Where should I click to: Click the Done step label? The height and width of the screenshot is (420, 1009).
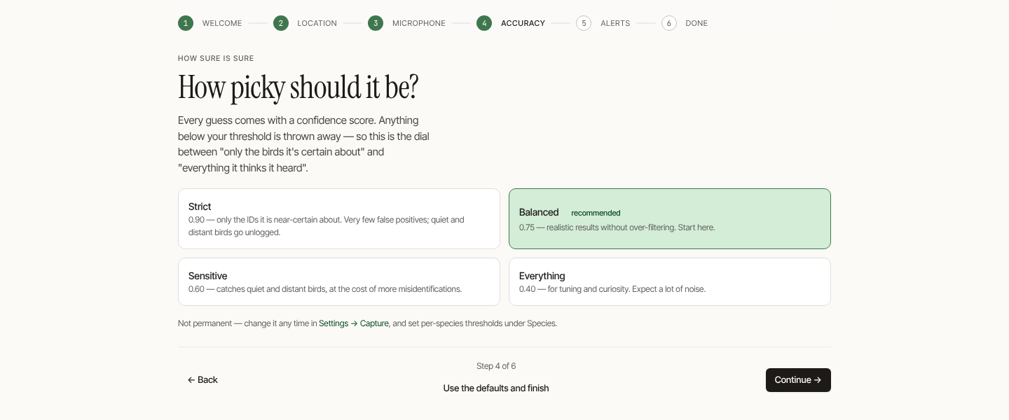tap(696, 23)
